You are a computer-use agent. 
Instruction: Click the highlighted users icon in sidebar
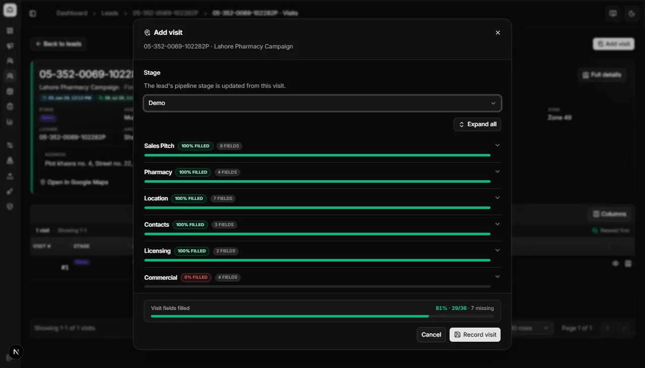(x=10, y=76)
